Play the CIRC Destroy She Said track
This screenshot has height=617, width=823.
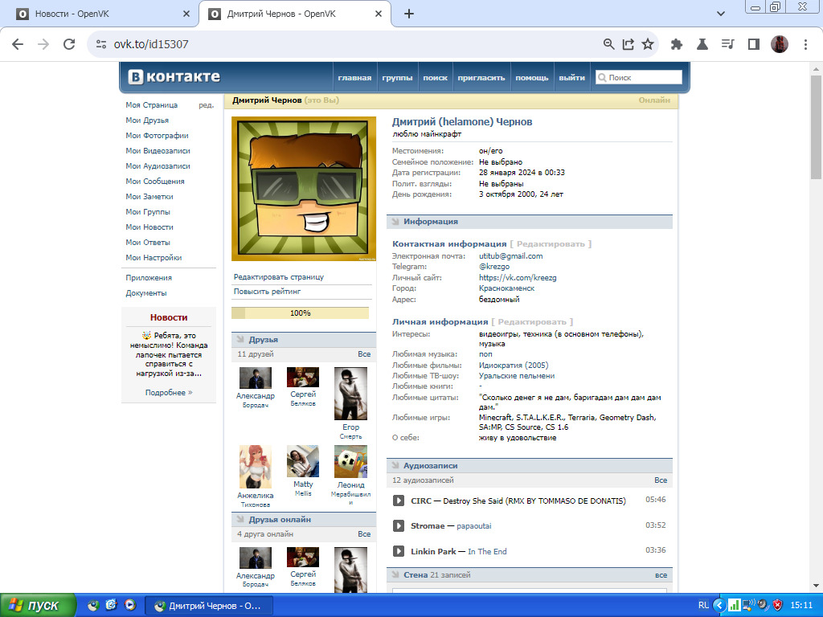coord(398,501)
